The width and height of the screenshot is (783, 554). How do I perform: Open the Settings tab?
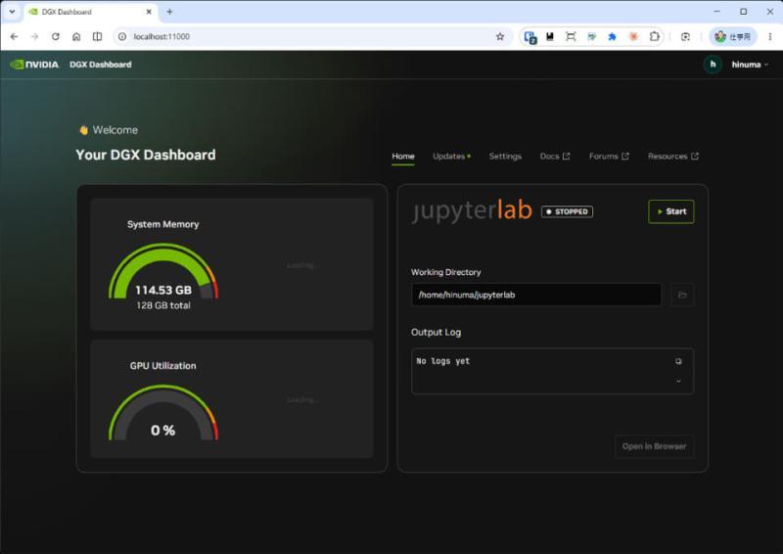click(505, 157)
